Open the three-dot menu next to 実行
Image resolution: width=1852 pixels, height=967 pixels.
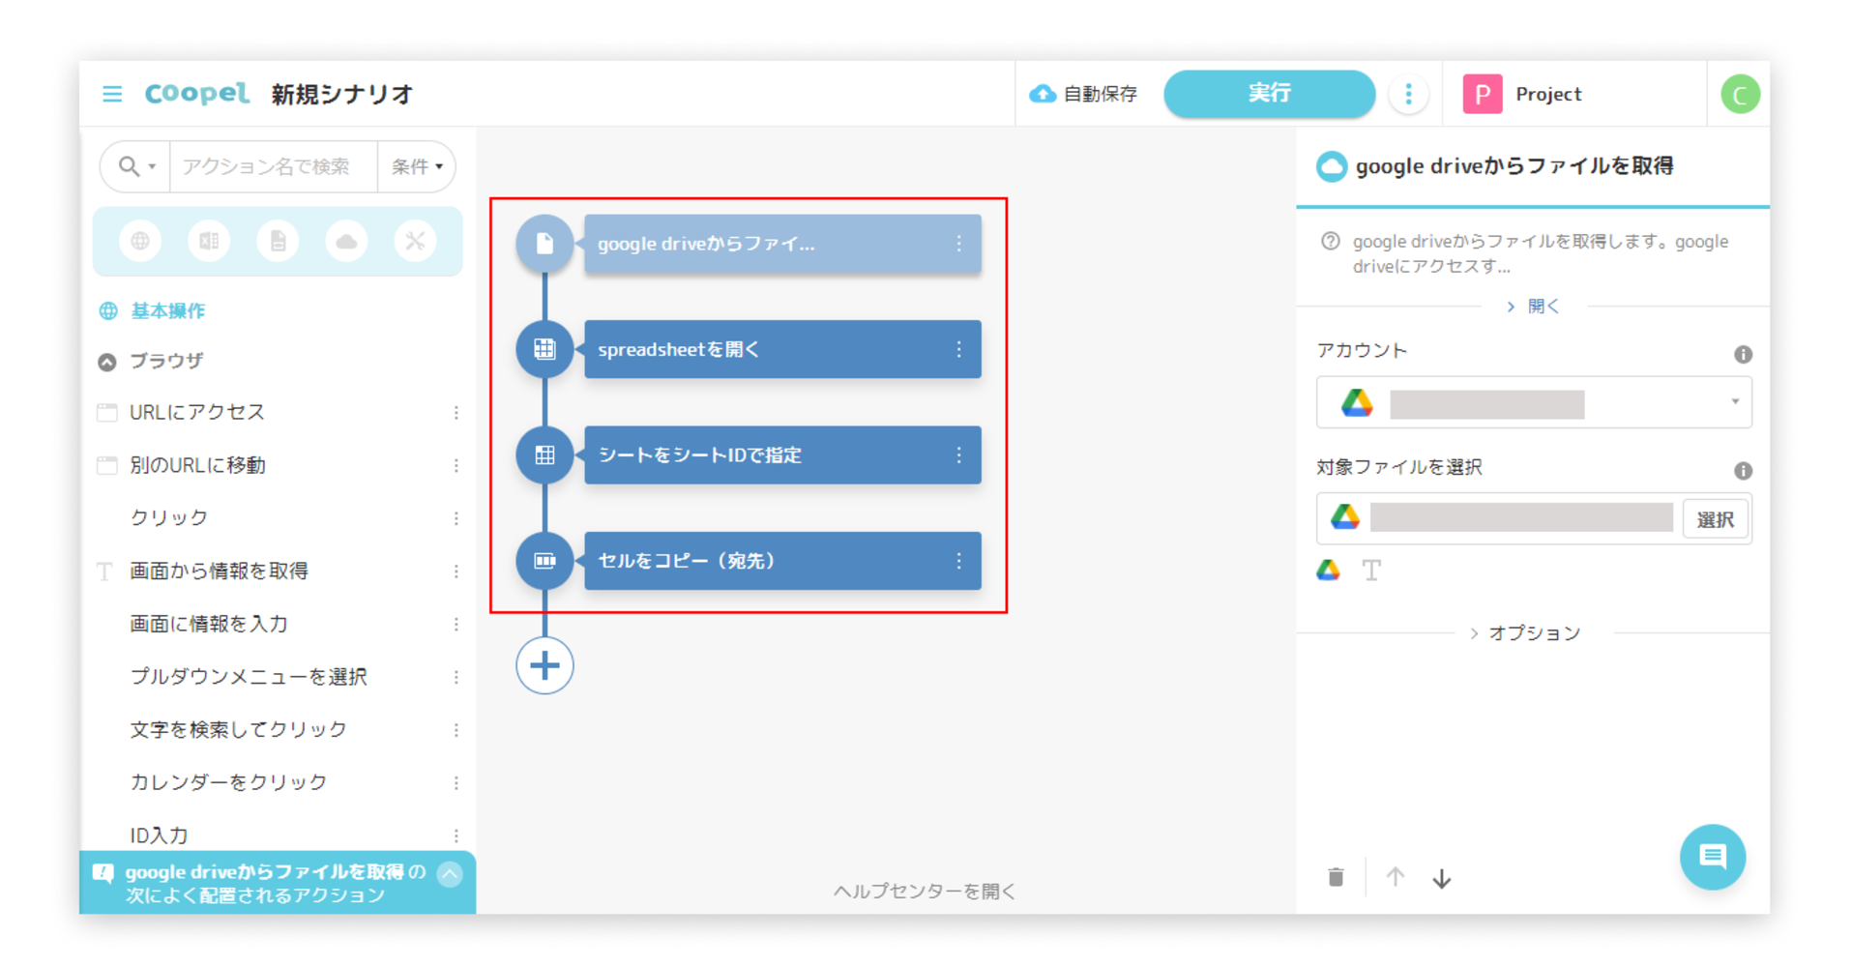1408,94
